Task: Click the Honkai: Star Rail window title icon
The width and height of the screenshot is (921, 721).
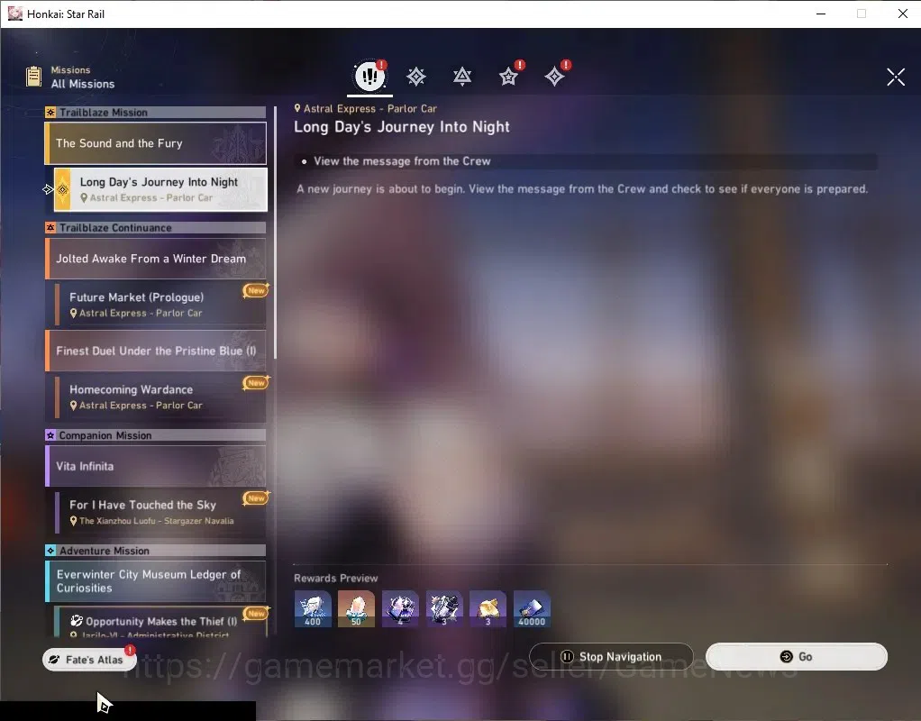Action: 14,14
